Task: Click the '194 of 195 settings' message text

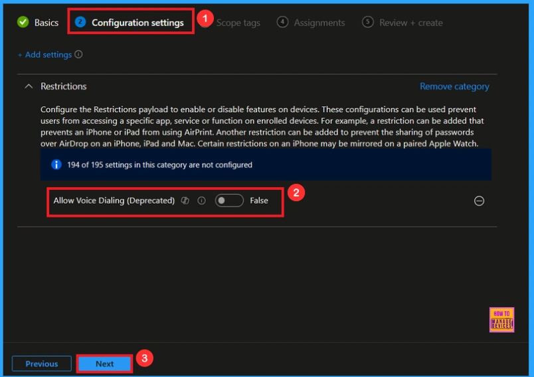Action: tap(159, 165)
